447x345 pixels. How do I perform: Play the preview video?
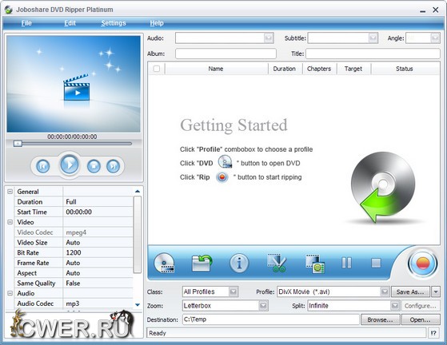click(70, 165)
